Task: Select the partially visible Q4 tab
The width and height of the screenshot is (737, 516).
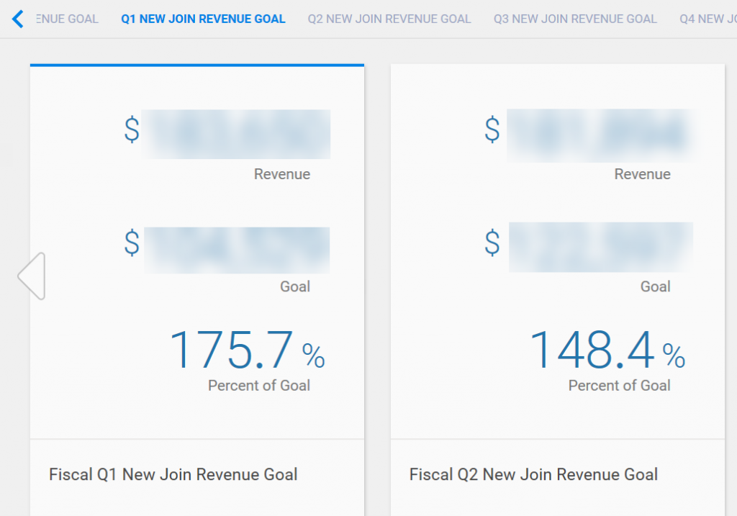Action: (707, 19)
